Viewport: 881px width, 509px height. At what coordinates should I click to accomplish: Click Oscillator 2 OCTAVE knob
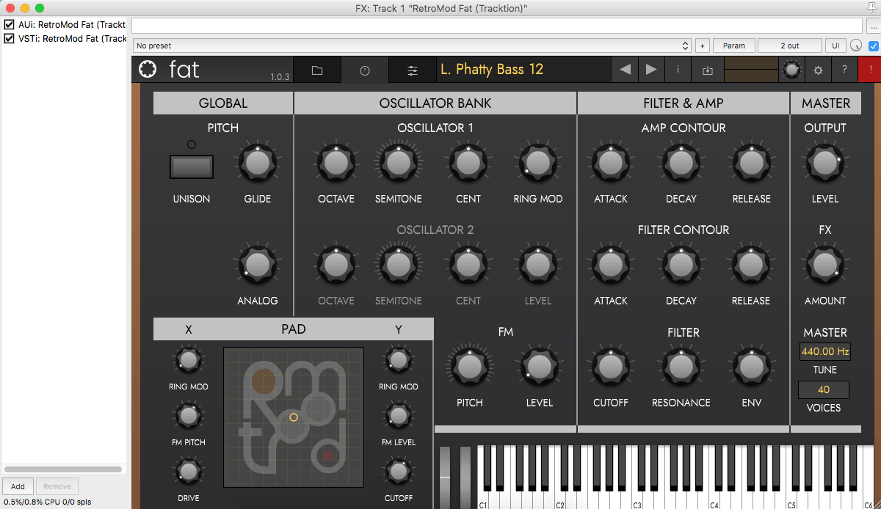336,265
